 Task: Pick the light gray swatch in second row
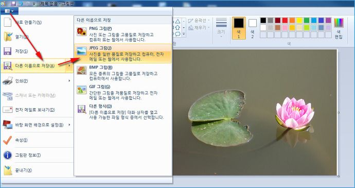pos(270,28)
